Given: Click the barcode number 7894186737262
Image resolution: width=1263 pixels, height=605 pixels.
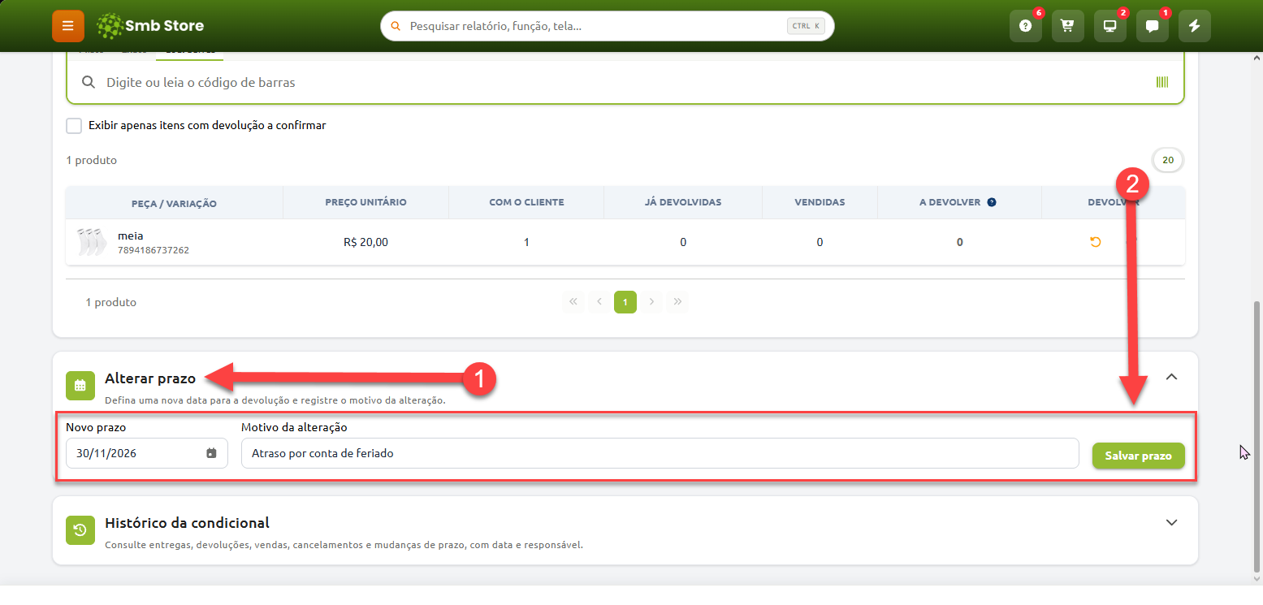Looking at the screenshot, I should (x=154, y=250).
